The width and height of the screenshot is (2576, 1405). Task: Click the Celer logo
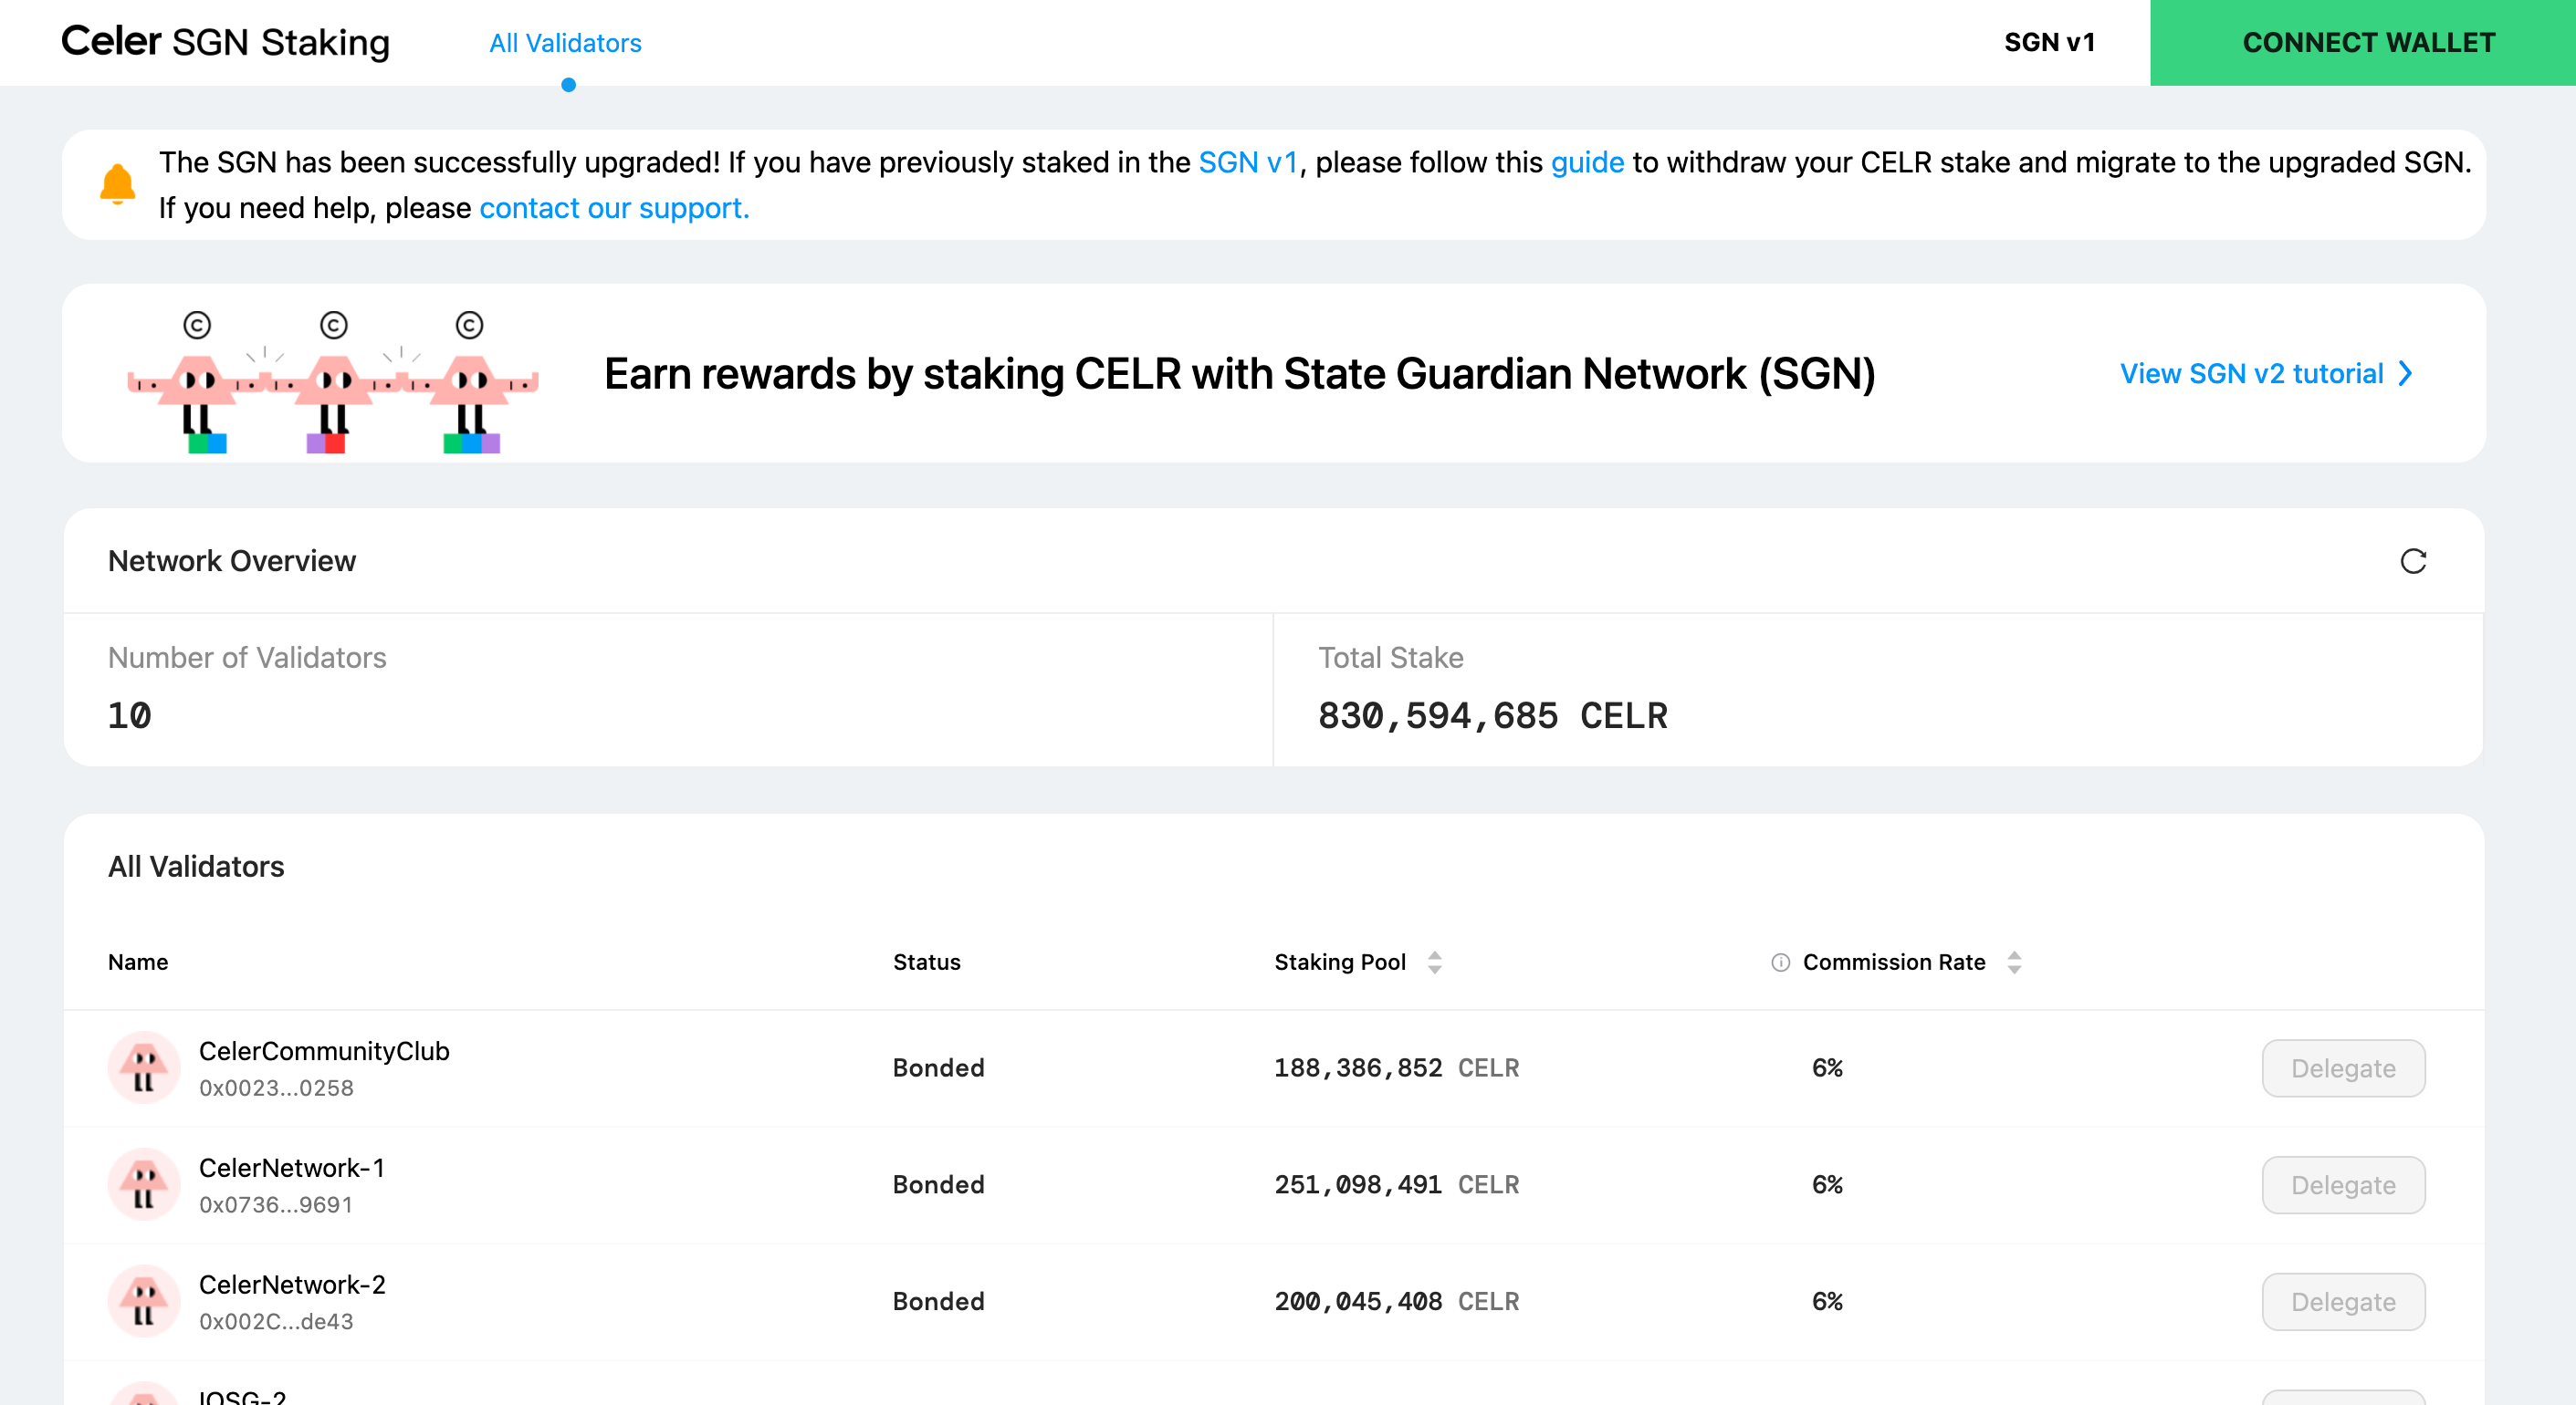[x=113, y=42]
